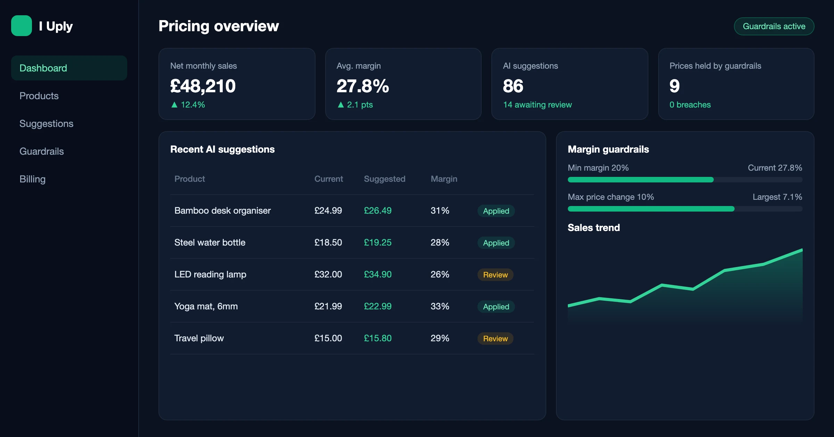Click the 0 breaches text
The image size is (834, 437).
pyautogui.click(x=690, y=105)
